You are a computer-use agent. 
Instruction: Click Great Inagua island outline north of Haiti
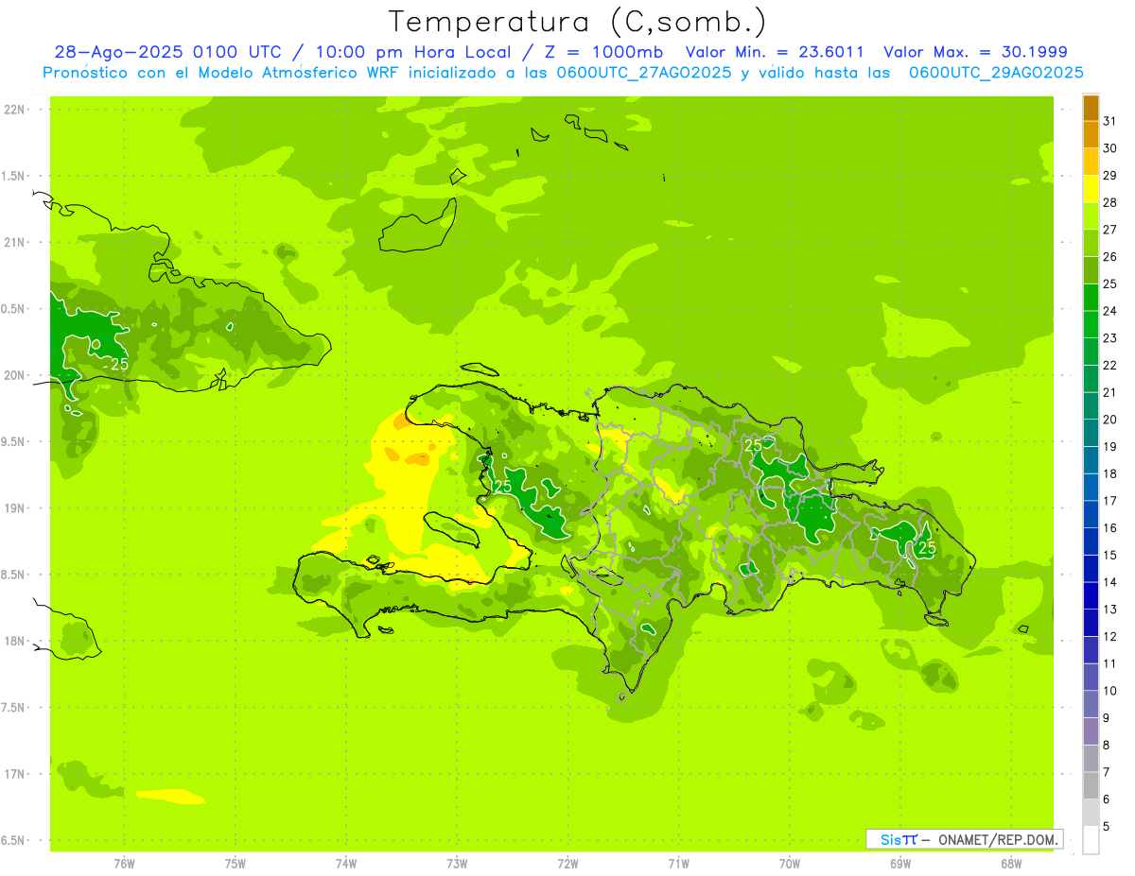pyautogui.click(x=418, y=227)
